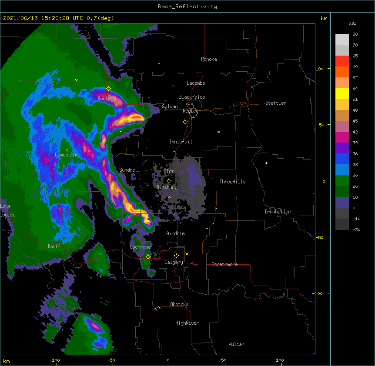Select the yellow diamond marker below Cochrane
This screenshot has width=375, height=366.
click(148, 256)
